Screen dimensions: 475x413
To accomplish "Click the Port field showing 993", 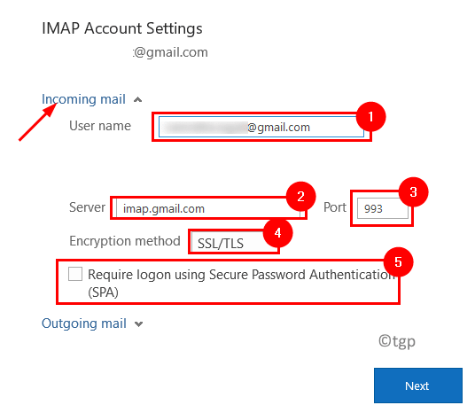I will click(x=383, y=208).
